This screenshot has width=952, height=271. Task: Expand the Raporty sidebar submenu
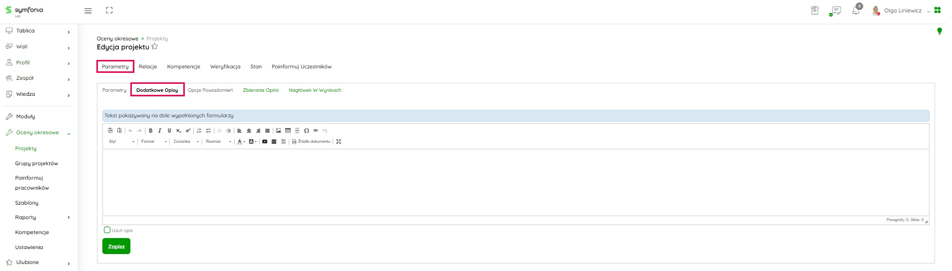(68, 218)
